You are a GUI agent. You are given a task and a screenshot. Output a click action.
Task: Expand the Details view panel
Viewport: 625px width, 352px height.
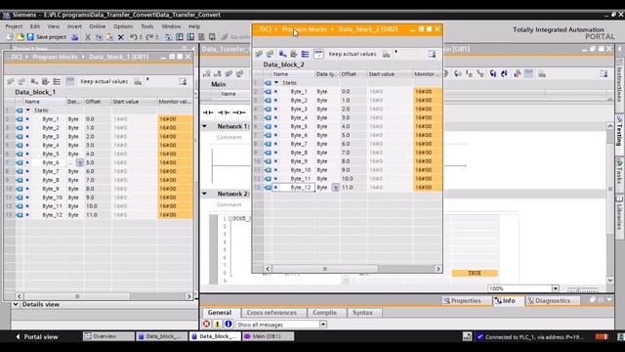coord(16,304)
